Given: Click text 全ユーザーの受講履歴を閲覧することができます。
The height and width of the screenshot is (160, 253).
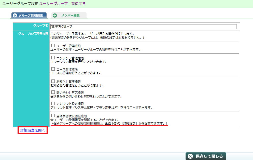Looking at the screenshot, I should [x=85, y=120].
